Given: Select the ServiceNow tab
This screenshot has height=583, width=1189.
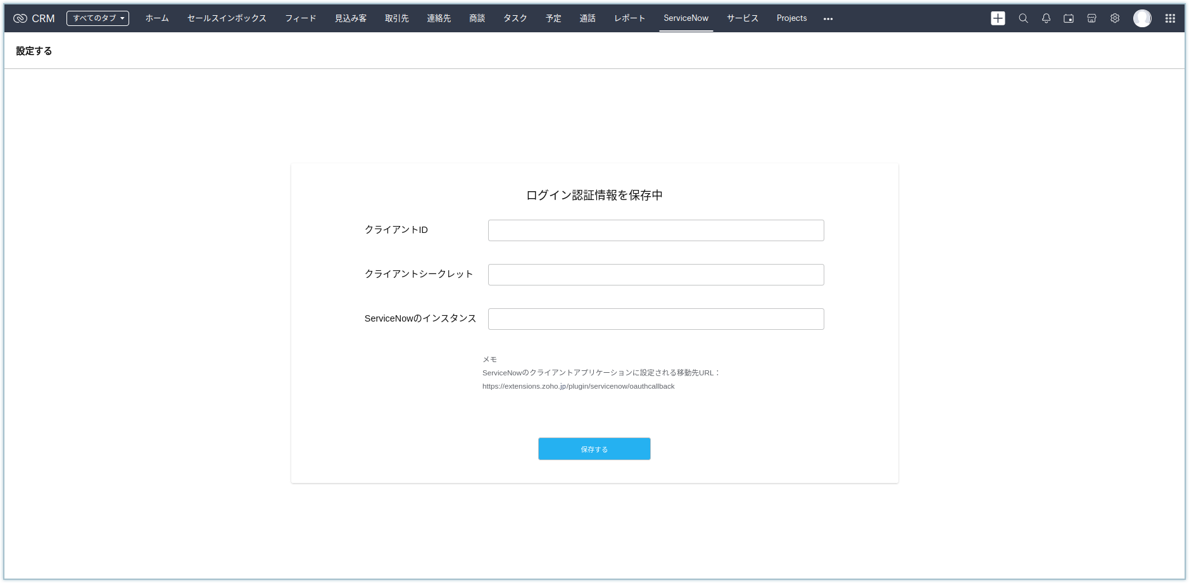Looking at the screenshot, I should tap(686, 18).
